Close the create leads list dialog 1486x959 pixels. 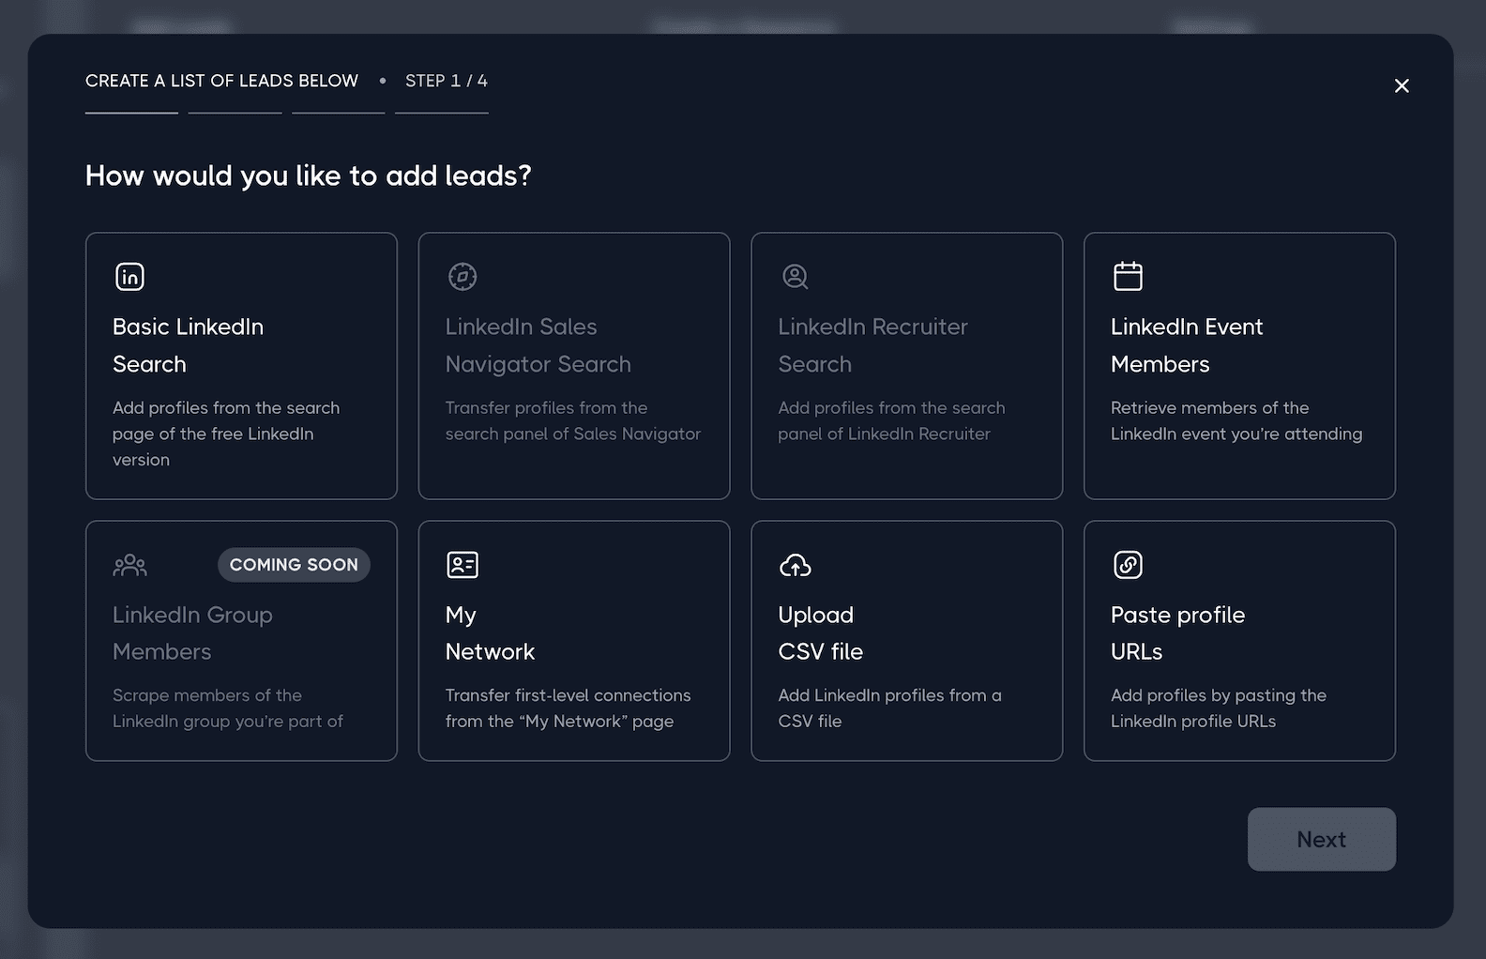[1402, 86]
